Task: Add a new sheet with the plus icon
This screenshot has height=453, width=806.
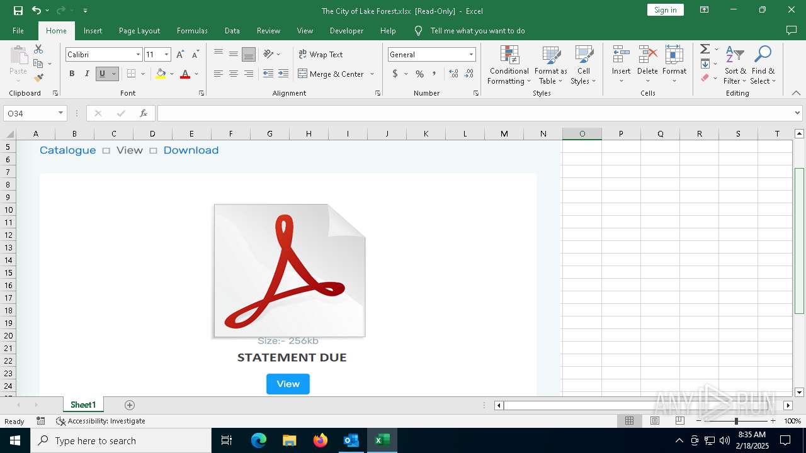Action: tap(130, 405)
